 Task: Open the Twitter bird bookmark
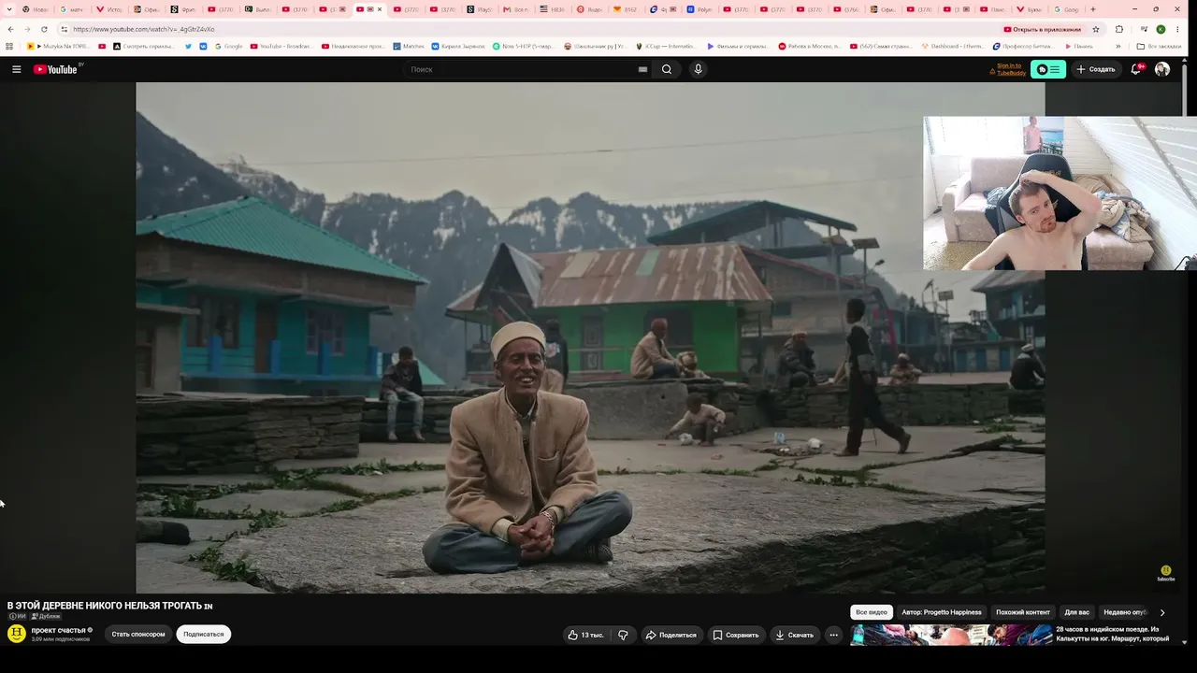pos(188,46)
